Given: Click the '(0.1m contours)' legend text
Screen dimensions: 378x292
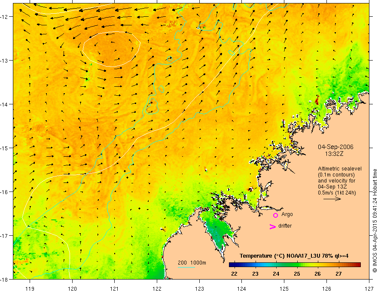Looking at the screenshot, I should click(x=336, y=175).
